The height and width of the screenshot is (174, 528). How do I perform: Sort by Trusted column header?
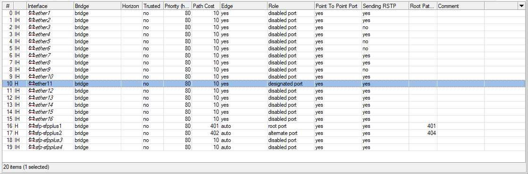[153, 6]
